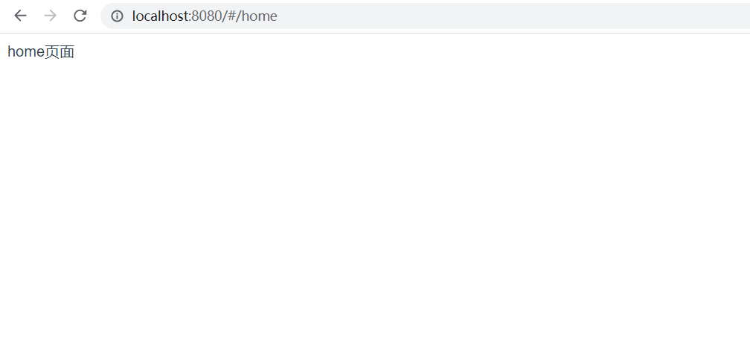The image size is (750, 344).
Task: Select the forward arrow beside the back button
Action: click(50, 16)
